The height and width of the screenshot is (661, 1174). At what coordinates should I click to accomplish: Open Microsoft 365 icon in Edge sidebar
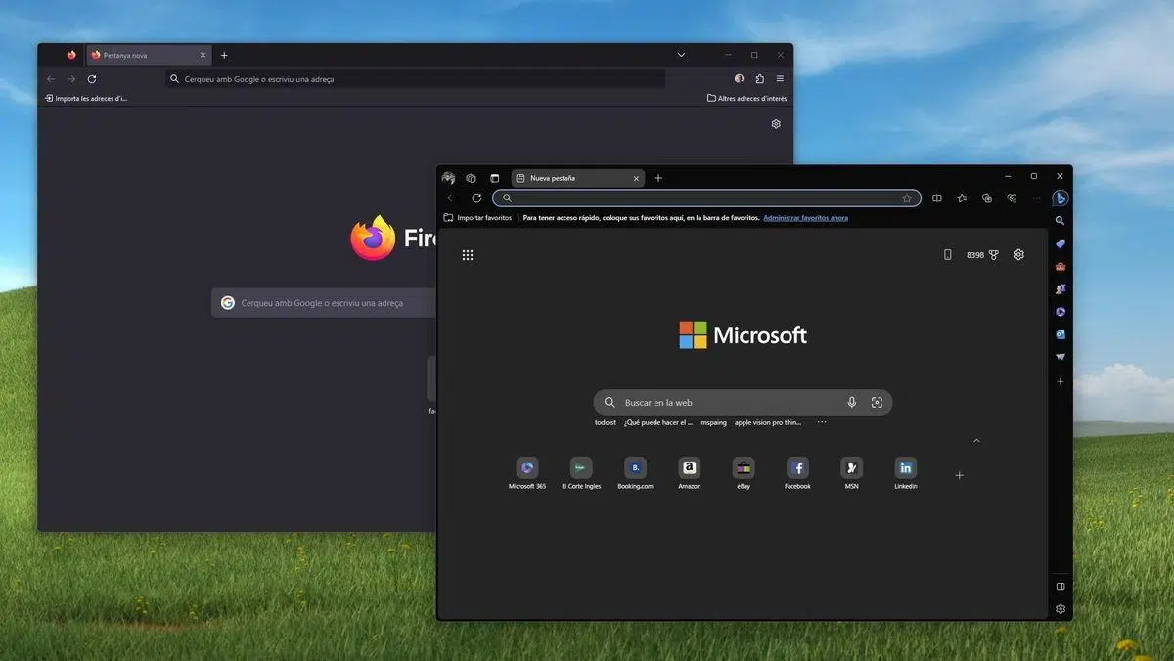click(x=1061, y=312)
